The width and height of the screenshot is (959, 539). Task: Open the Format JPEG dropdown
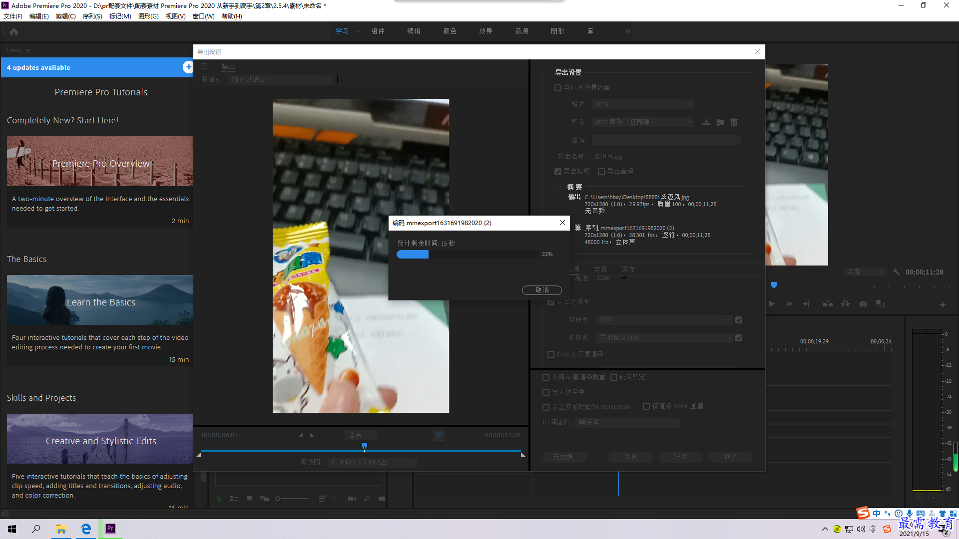click(x=643, y=104)
